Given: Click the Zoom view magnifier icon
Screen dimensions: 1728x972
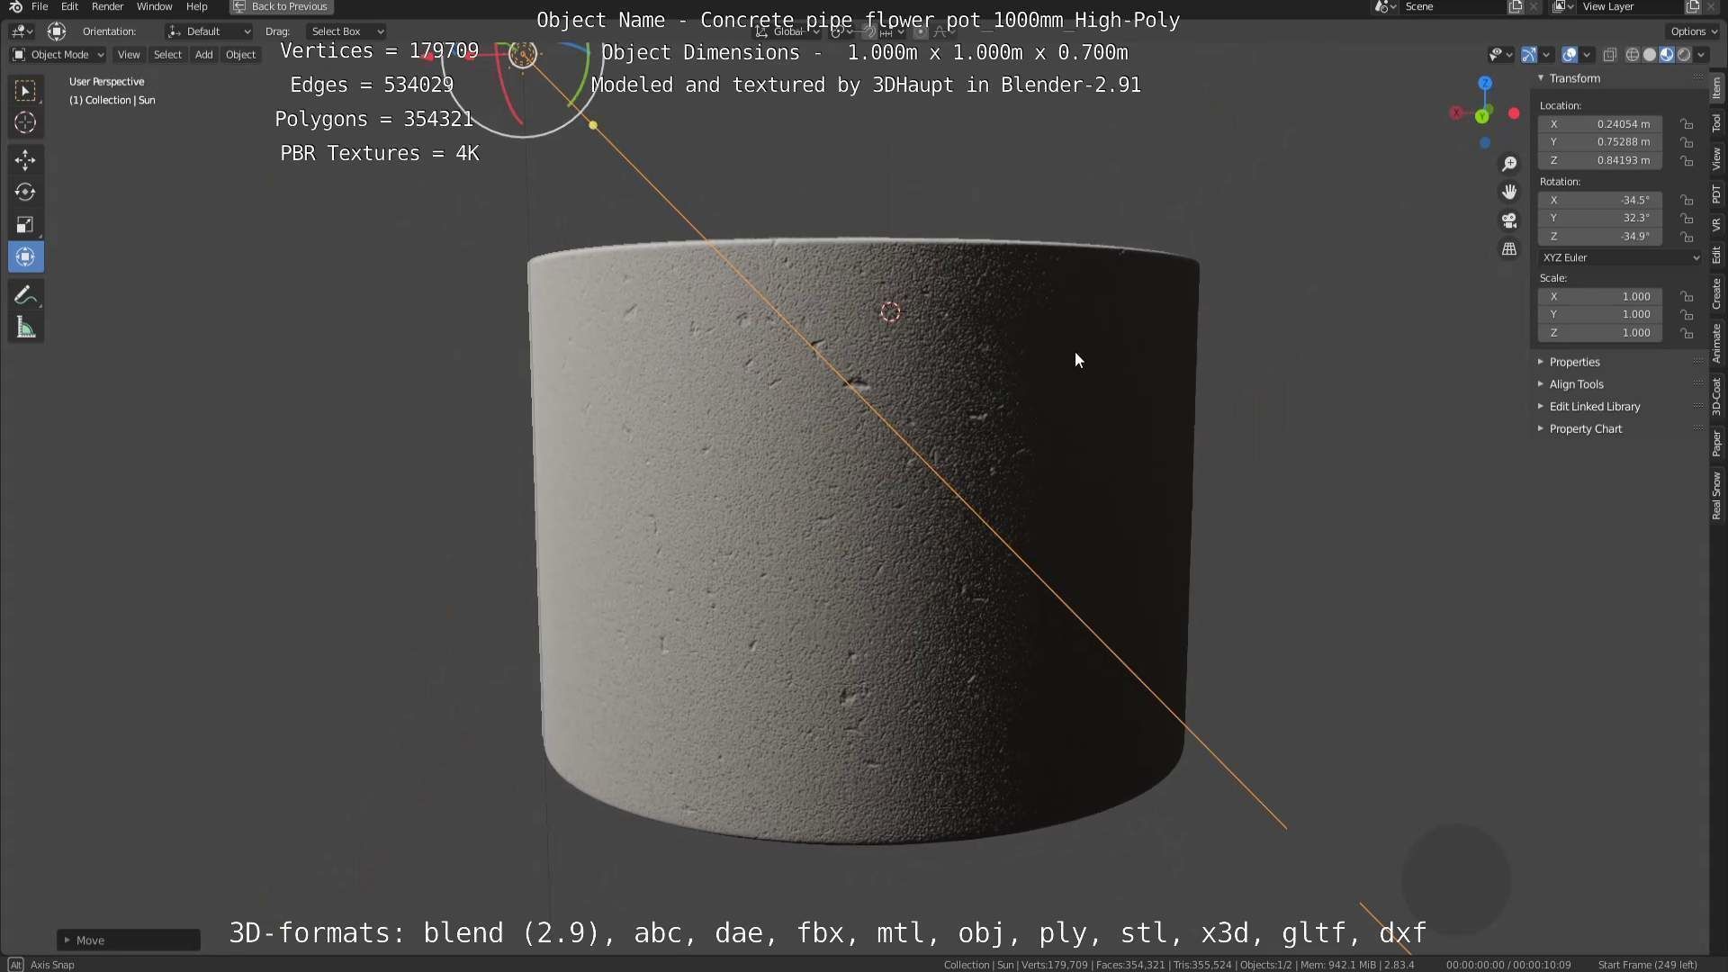Looking at the screenshot, I should coord(1509,164).
